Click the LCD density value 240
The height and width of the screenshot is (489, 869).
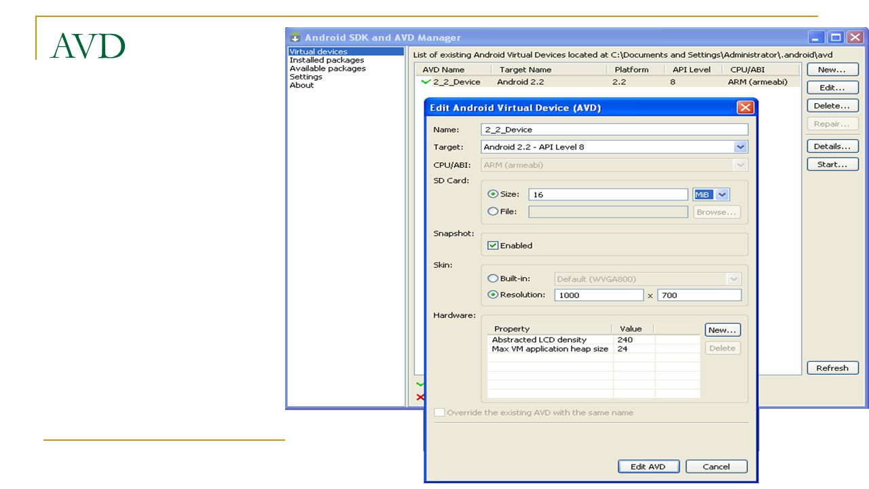625,340
